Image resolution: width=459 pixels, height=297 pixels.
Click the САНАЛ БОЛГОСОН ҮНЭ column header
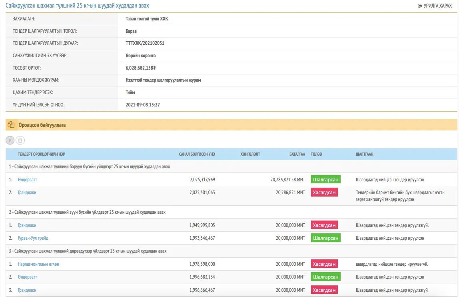pos(197,154)
